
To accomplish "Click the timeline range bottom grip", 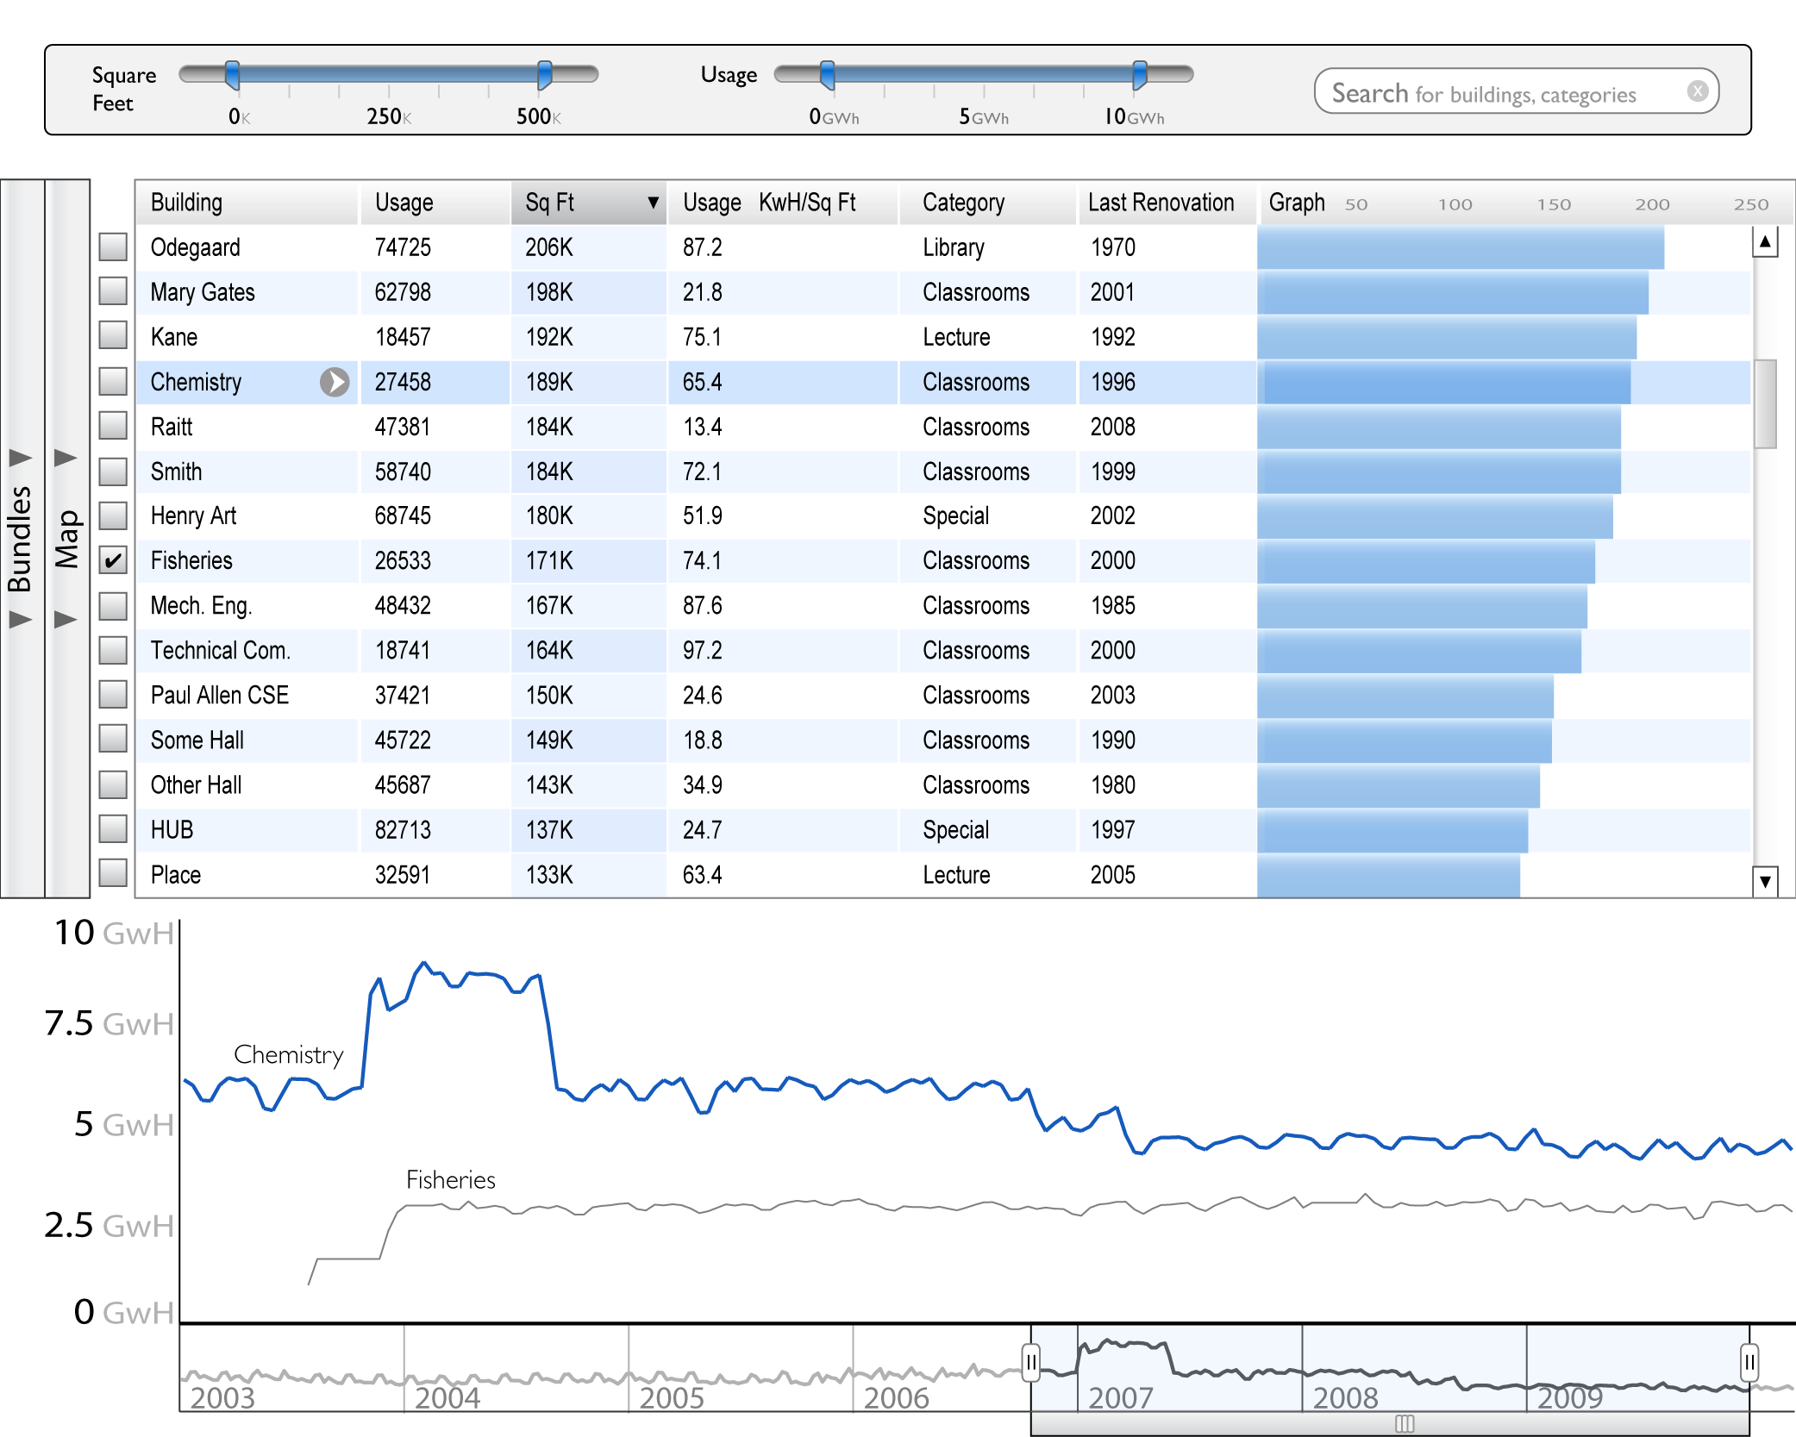I will coord(1405,1423).
